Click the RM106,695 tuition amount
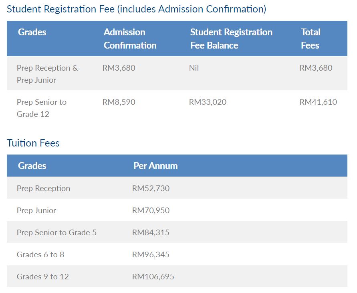This screenshot has width=357, height=293. click(153, 277)
